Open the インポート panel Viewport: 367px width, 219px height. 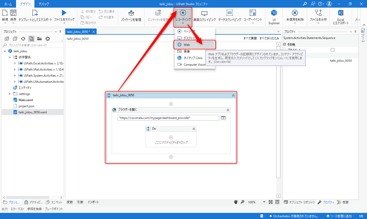click(93, 202)
